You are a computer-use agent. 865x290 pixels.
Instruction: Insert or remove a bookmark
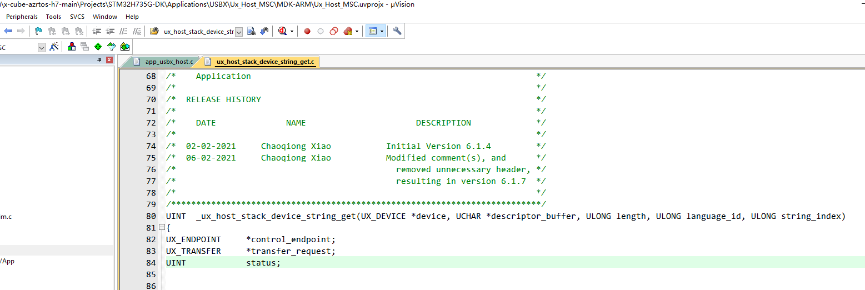pyautogui.click(x=38, y=31)
